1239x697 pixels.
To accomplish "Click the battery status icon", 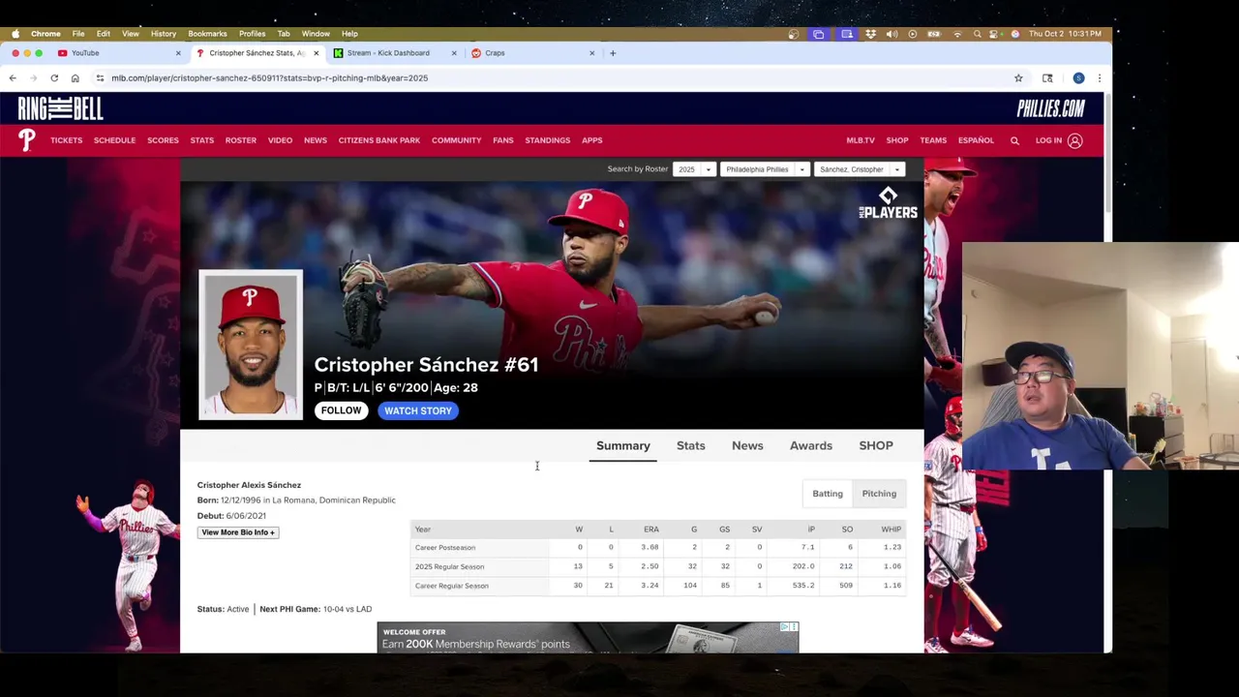I will [934, 34].
